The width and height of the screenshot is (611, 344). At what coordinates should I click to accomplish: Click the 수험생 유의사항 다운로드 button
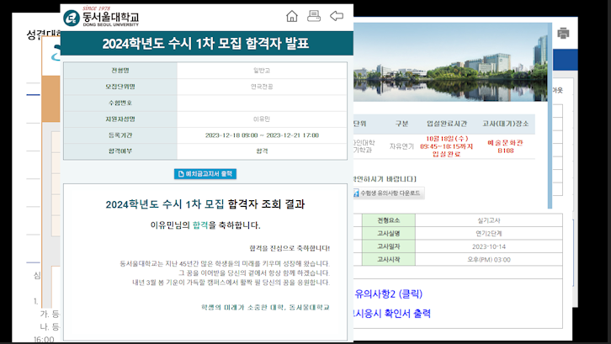pos(389,193)
